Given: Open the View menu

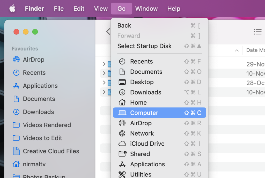Looking at the screenshot, I should pyautogui.click(x=101, y=9).
